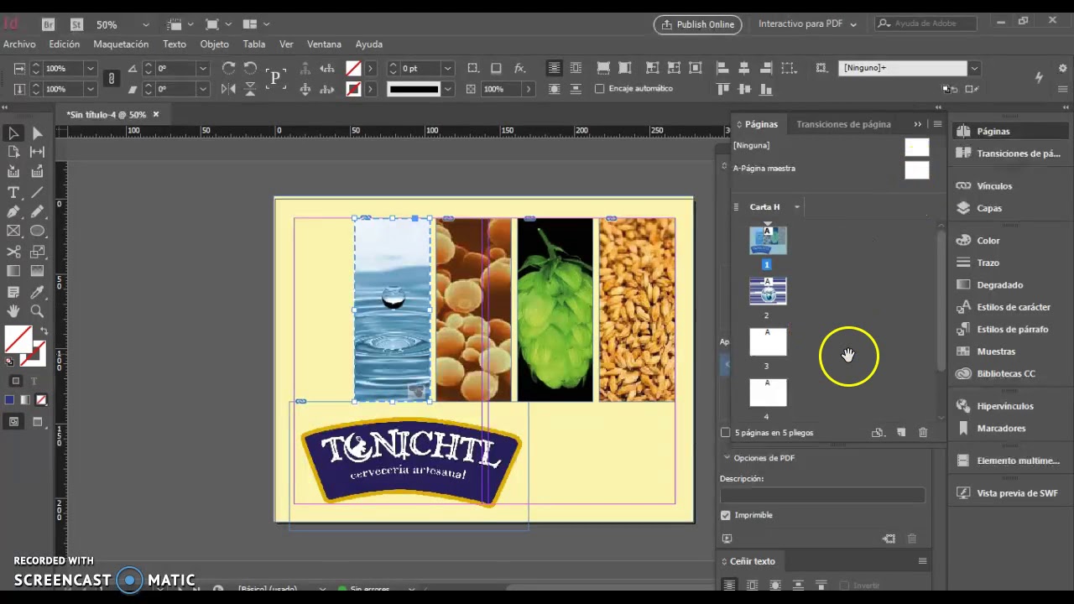
Task: Open Edición menu
Action: click(x=64, y=44)
